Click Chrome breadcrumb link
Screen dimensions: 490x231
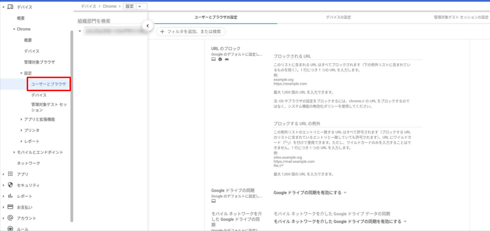tap(110, 6)
